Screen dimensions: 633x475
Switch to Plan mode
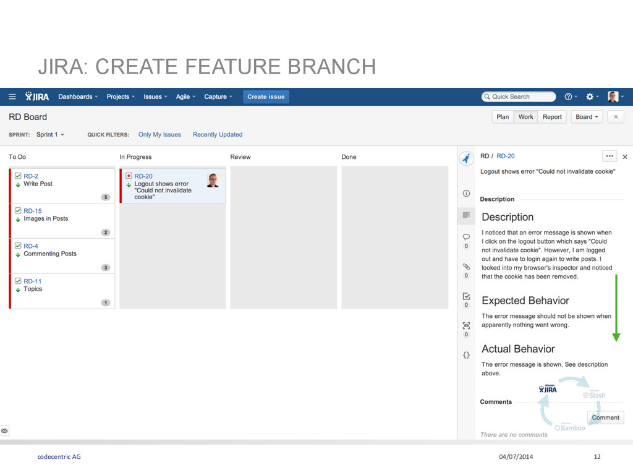[503, 117]
